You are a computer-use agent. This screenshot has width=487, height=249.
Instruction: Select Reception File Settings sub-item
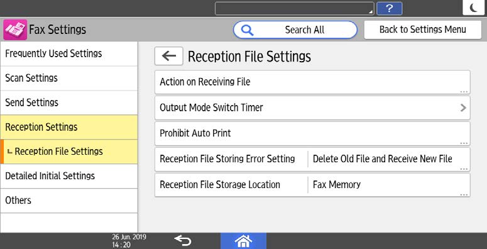(69, 152)
